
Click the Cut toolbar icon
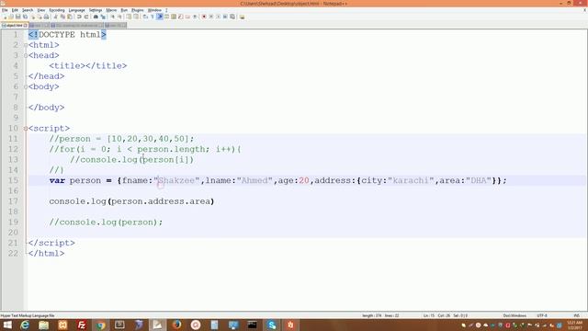pos(55,17)
